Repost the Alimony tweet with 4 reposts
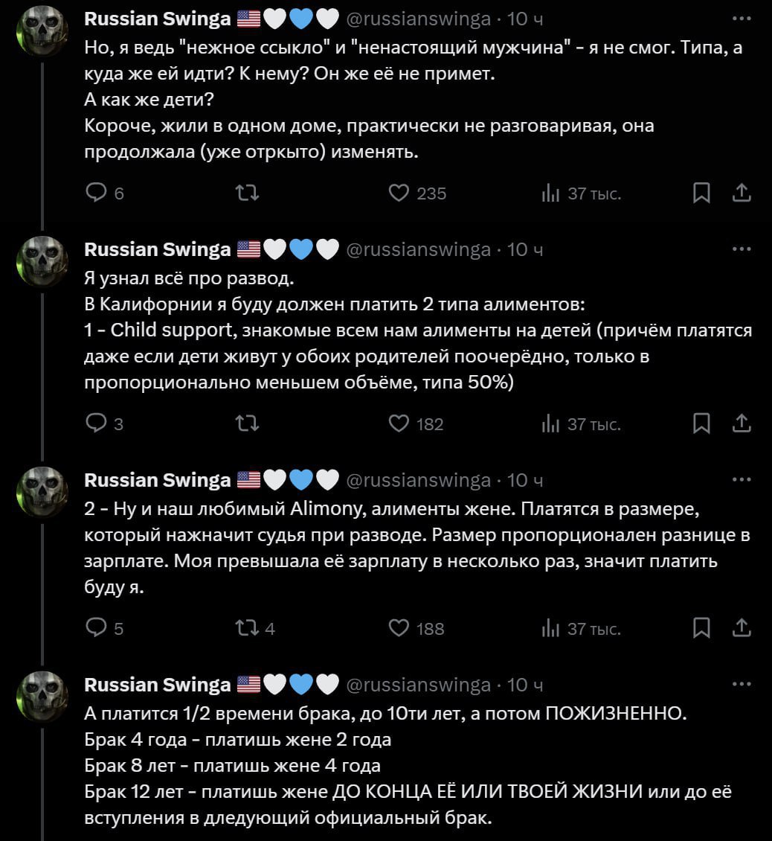This screenshot has width=772, height=841. coord(245,628)
